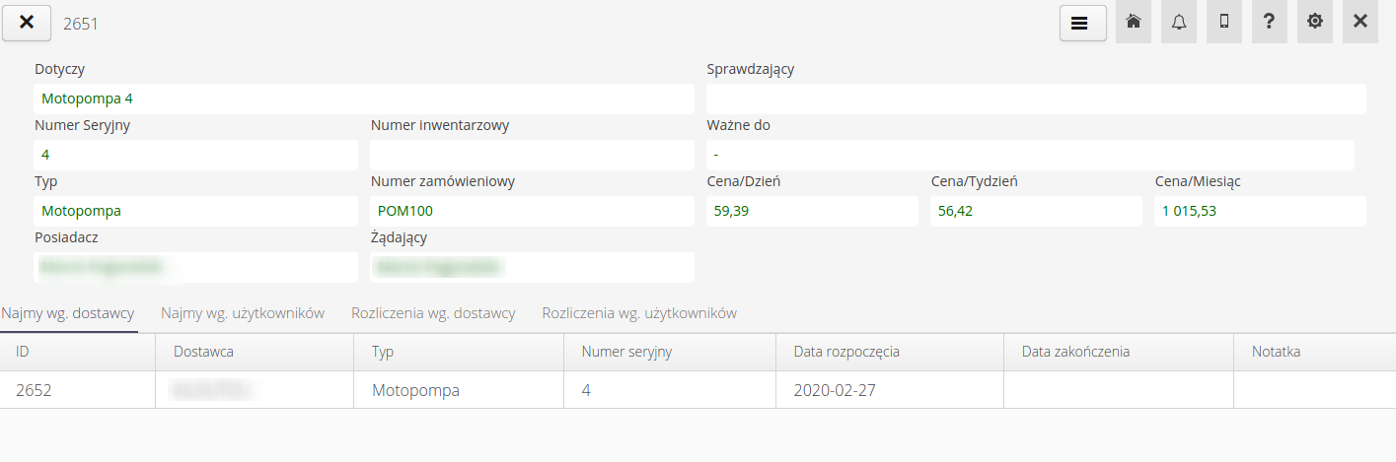Click the home icon in top toolbar

pos(1134,24)
